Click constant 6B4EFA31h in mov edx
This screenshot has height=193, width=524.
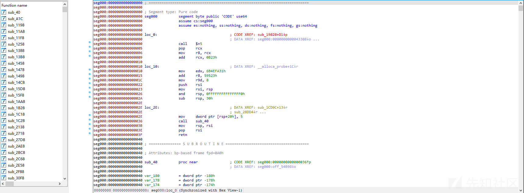click(216, 71)
